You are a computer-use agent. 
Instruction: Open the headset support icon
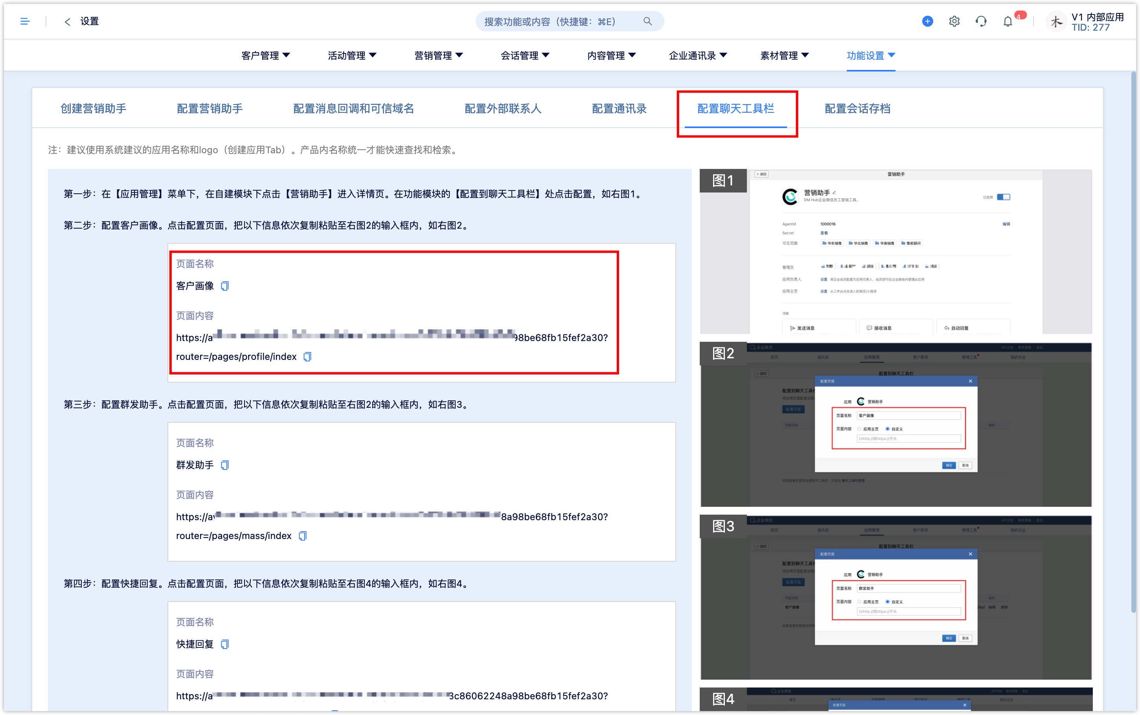click(981, 21)
